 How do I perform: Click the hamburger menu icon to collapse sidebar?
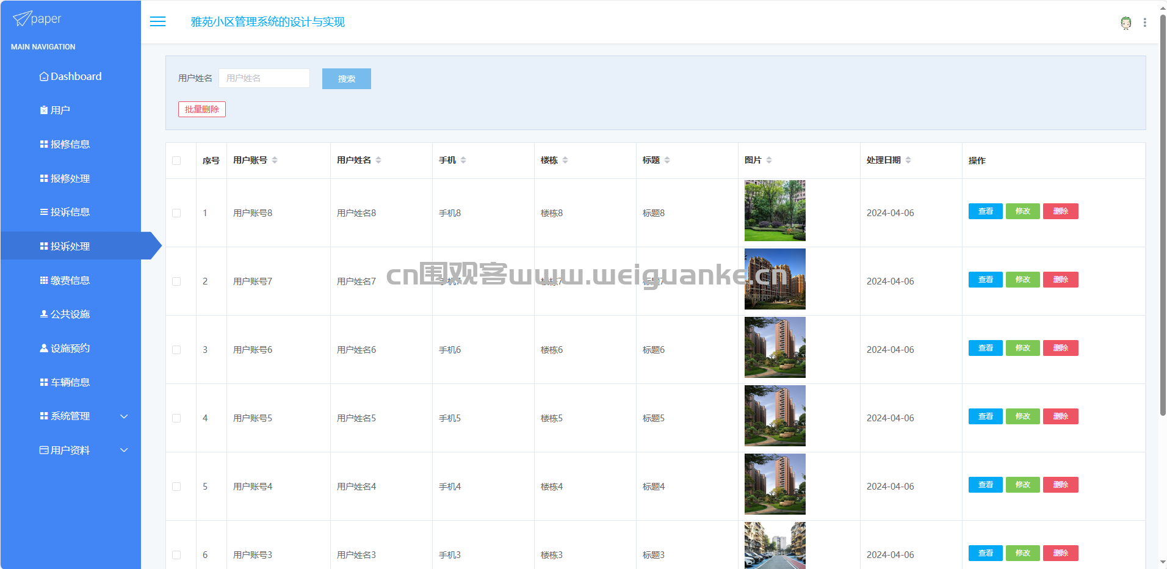pyautogui.click(x=158, y=22)
